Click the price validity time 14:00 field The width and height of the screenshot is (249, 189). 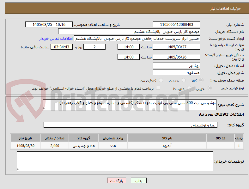click(x=129, y=57)
